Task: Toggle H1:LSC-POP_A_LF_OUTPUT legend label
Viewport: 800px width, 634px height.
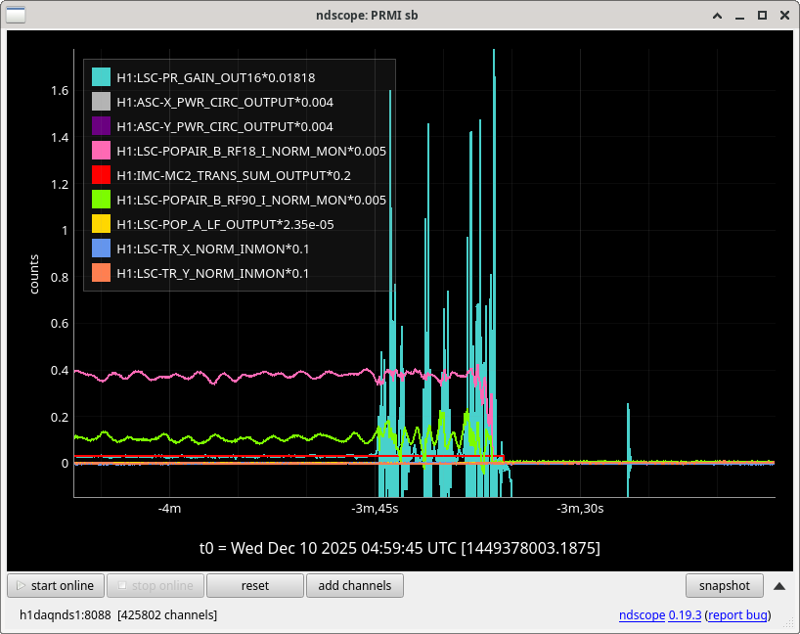Action: pos(224,224)
